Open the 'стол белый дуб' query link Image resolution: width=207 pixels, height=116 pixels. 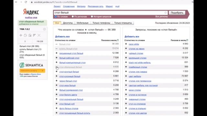click(x=67, y=104)
